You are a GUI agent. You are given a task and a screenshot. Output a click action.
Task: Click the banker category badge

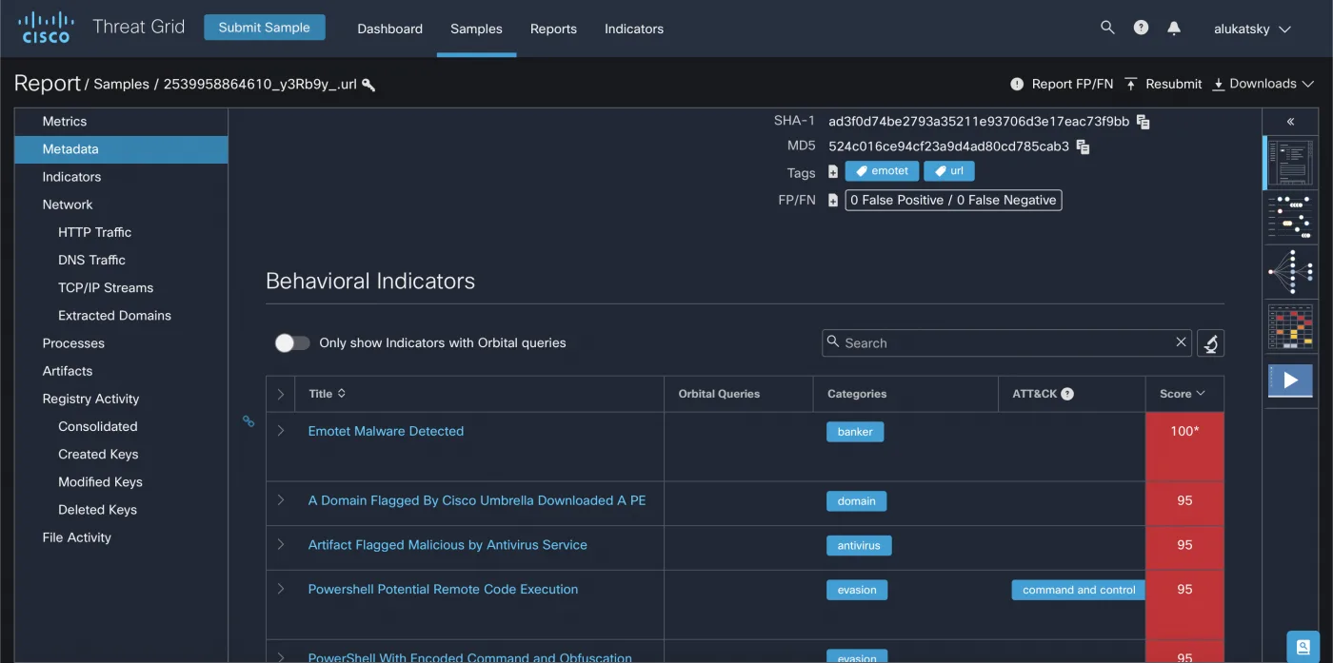(x=855, y=432)
